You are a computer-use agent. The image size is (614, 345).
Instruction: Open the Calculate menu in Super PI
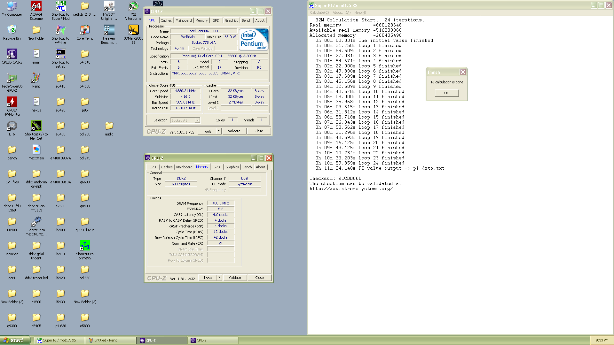point(319,12)
